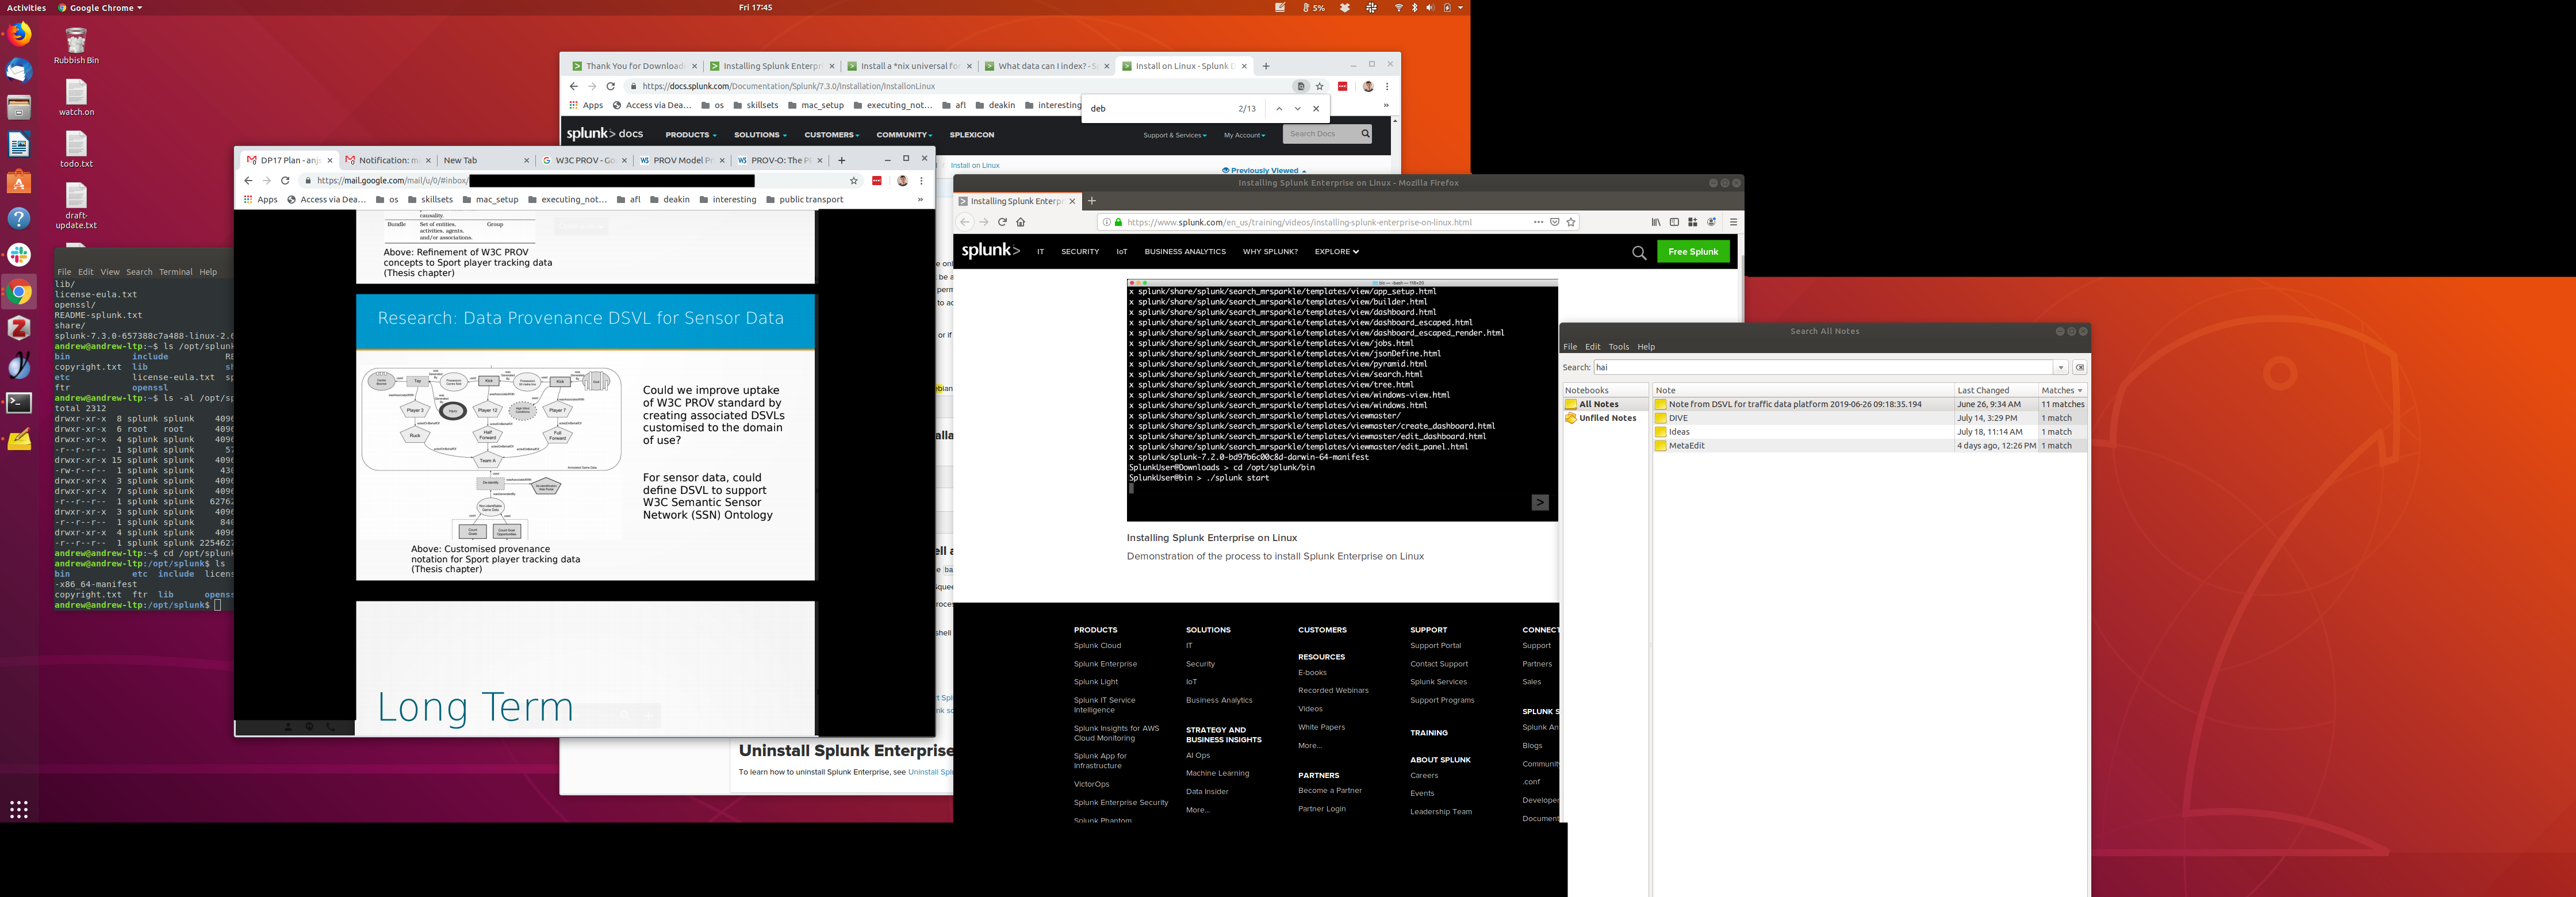Toggle the Firefox sidebar view icon
The image size is (2576, 897).
point(1674,222)
